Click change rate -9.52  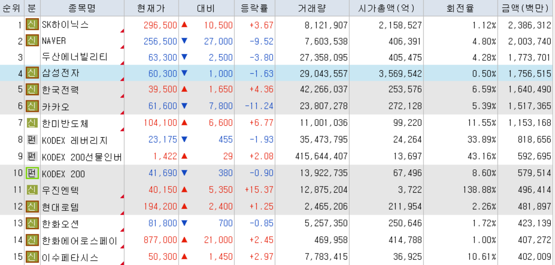tap(261, 41)
